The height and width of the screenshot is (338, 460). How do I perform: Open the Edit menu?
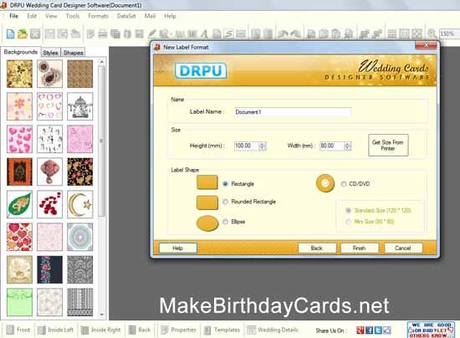(x=32, y=16)
